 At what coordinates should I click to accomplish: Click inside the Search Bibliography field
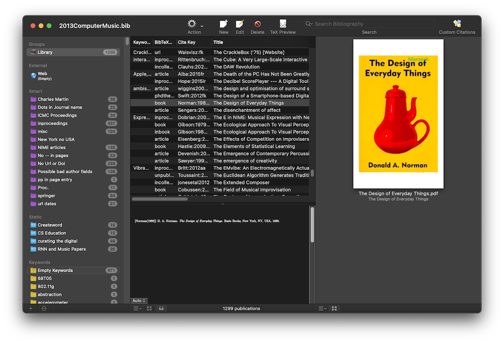[369, 23]
